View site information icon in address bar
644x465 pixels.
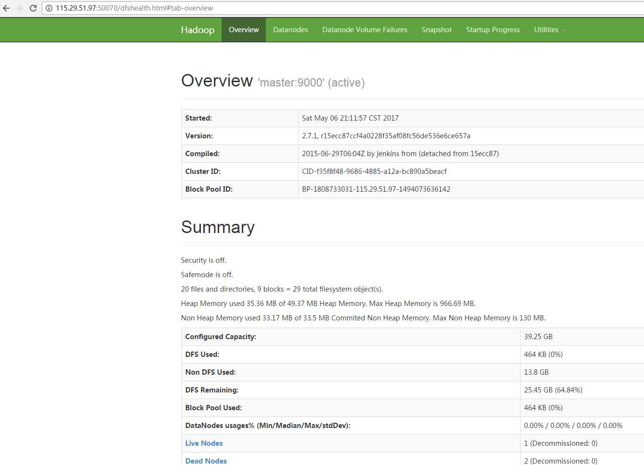tap(49, 8)
